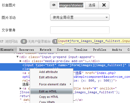Open the Network tab in DevTools

click(x=46, y=50)
